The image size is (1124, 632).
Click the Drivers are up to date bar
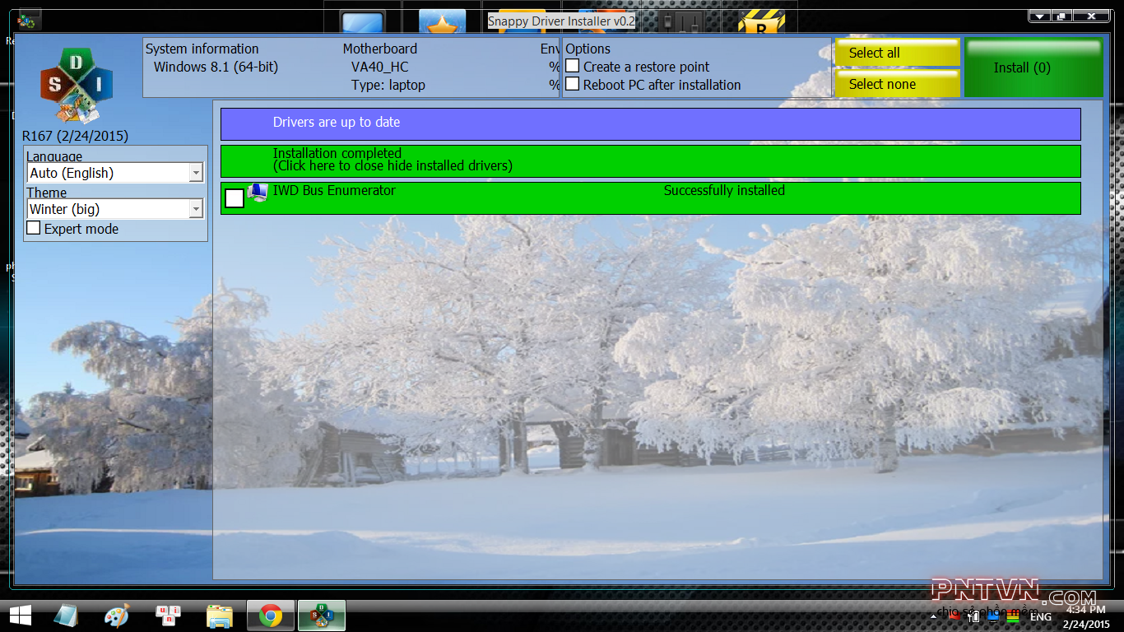[x=650, y=124]
